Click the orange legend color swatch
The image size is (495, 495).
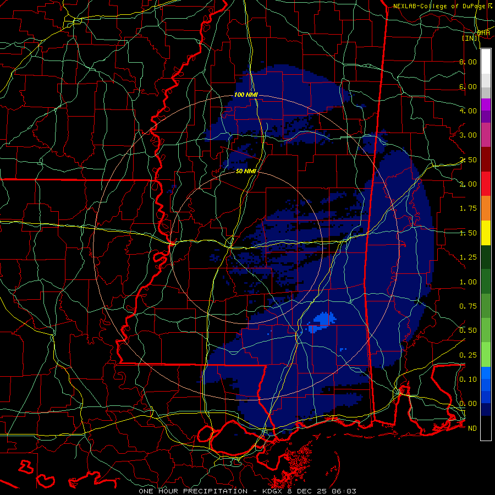(x=486, y=208)
